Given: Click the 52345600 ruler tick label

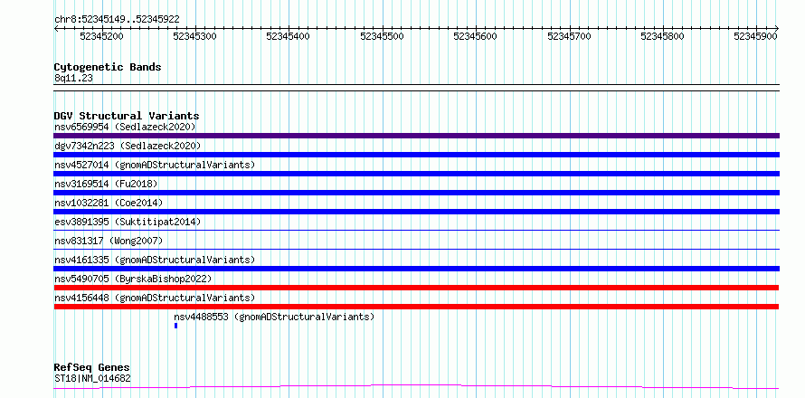Looking at the screenshot, I should click(476, 36).
